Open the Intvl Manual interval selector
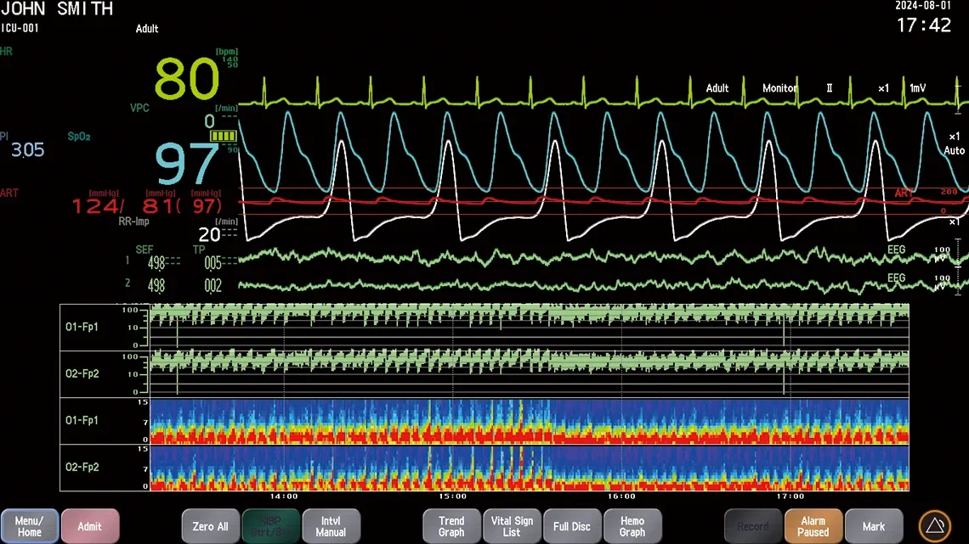This screenshot has height=544, width=969. click(x=331, y=526)
